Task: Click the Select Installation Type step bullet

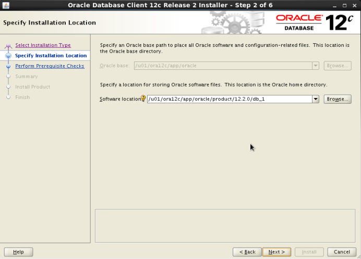Action: point(8,45)
